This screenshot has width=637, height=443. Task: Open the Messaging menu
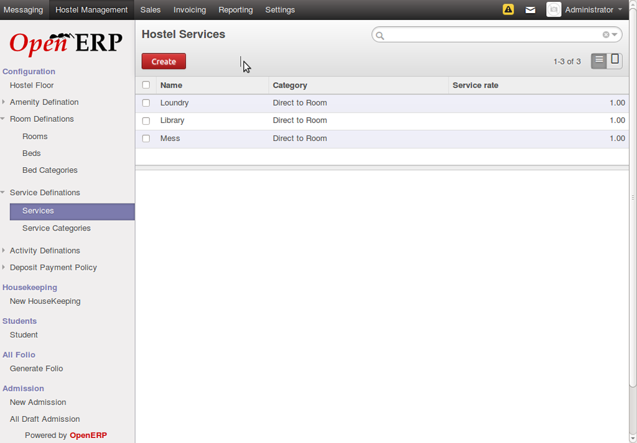(x=23, y=10)
